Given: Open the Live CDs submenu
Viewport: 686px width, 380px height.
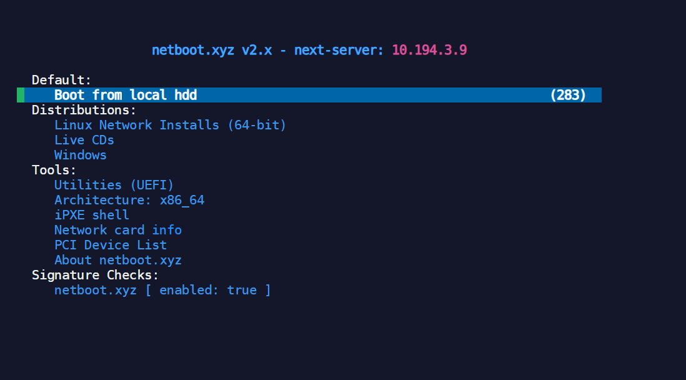Looking at the screenshot, I should click(x=84, y=140).
